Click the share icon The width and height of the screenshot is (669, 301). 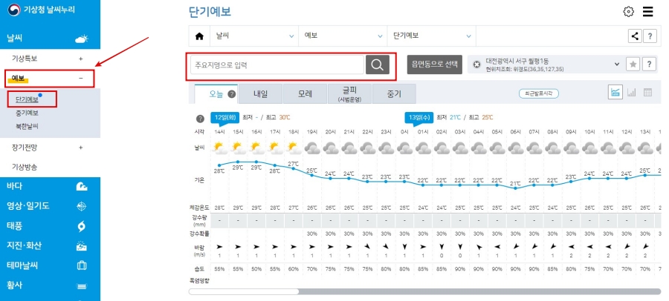point(635,36)
